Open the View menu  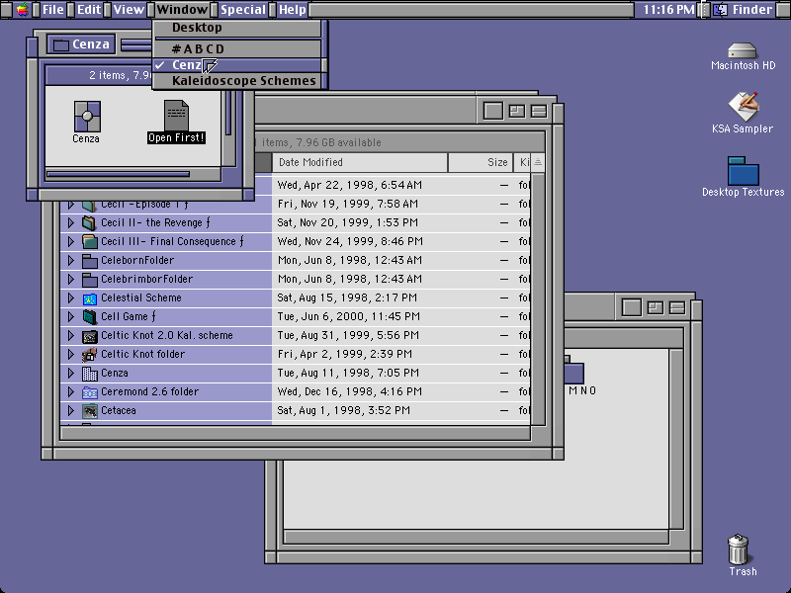[x=129, y=9]
